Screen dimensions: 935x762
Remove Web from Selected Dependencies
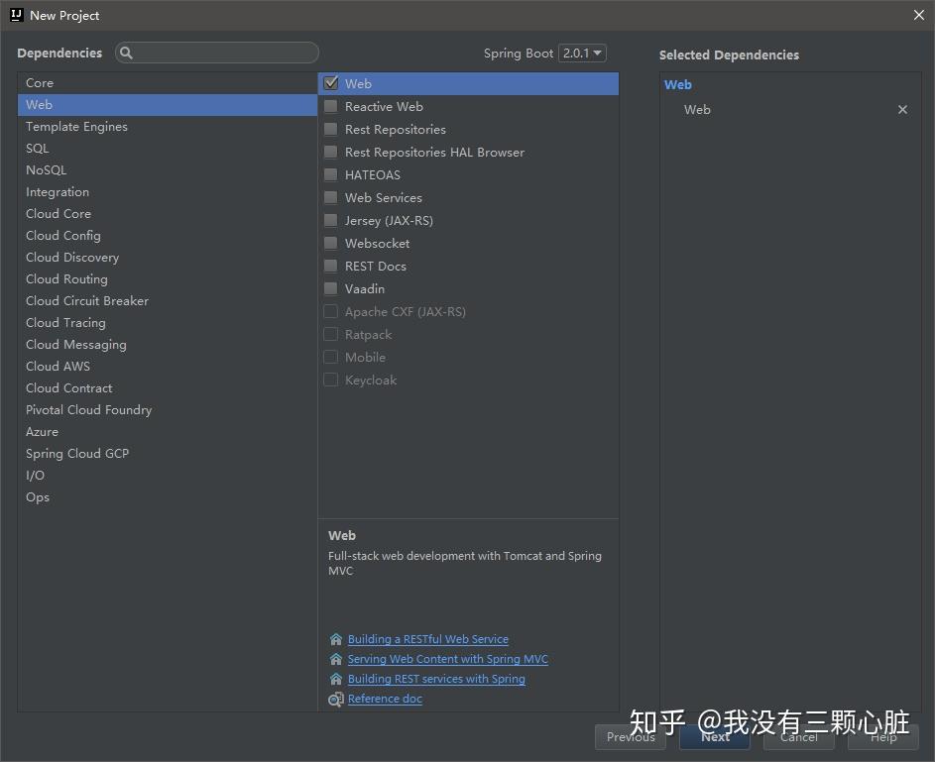click(902, 110)
